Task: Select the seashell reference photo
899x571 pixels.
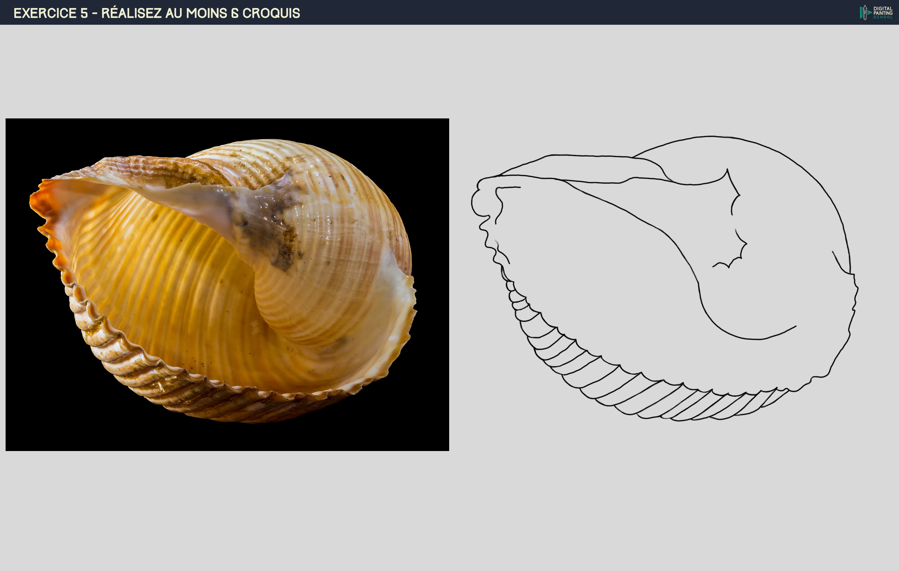Action: 227,284
